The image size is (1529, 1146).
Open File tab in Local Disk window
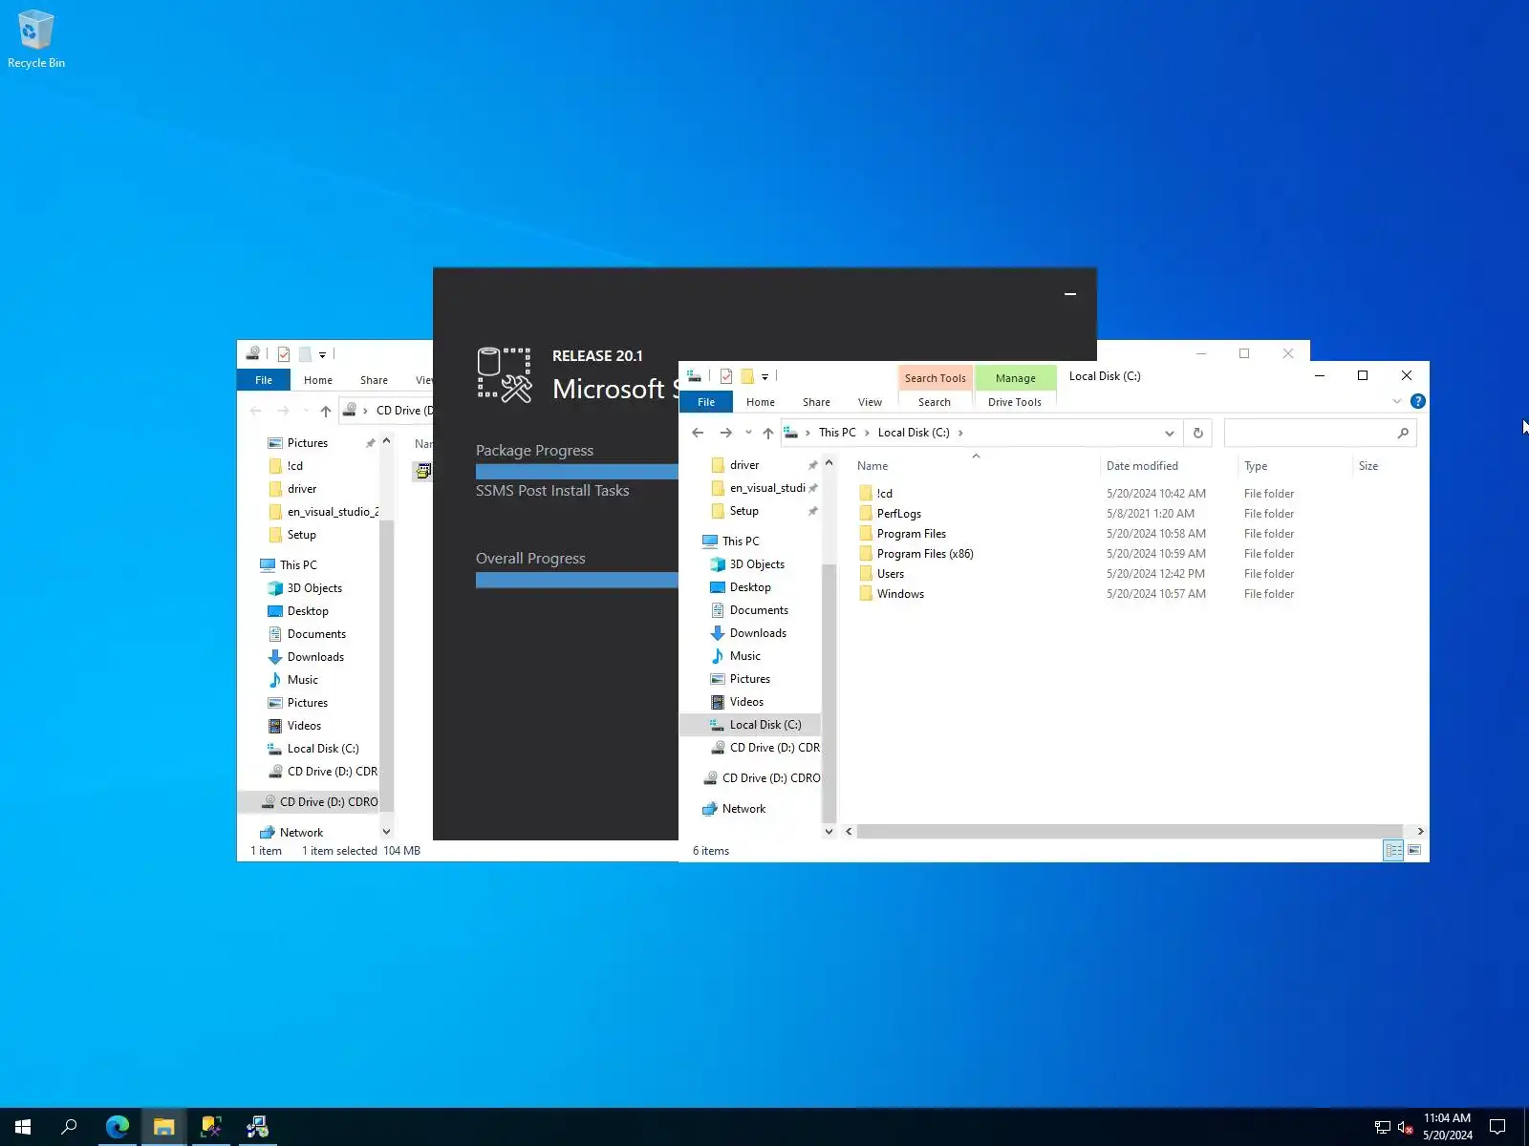[706, 402]
